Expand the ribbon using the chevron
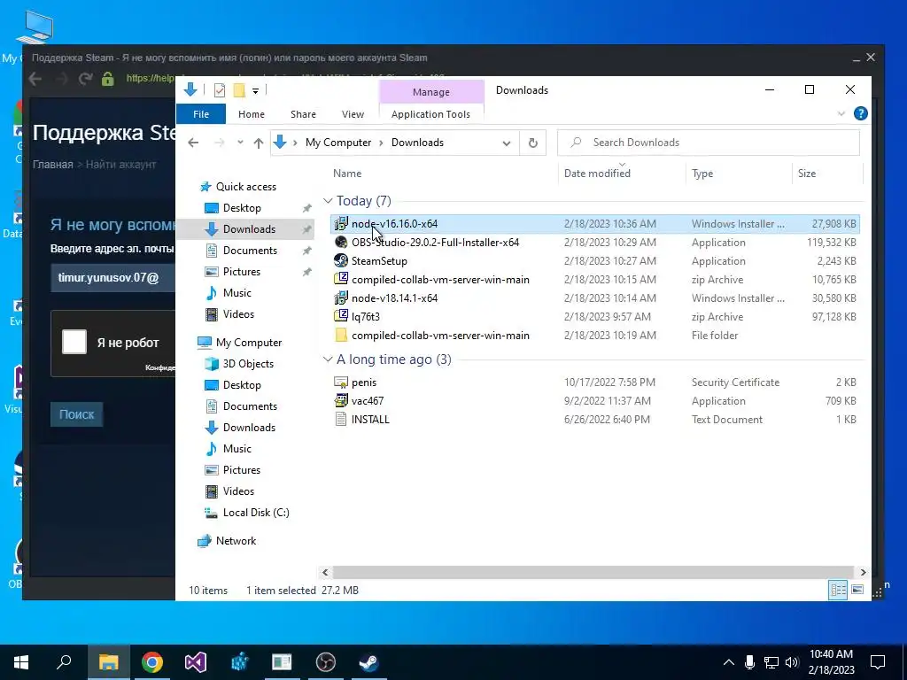The height and width of the screenshot is (680, 907). pyautogui.click(x=841, y=114)
